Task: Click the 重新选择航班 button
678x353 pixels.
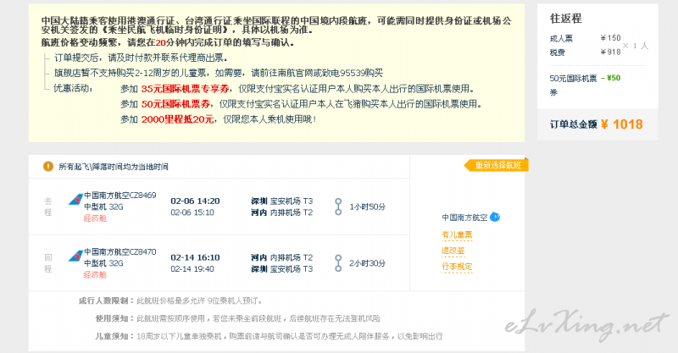Action: point(496,165)
